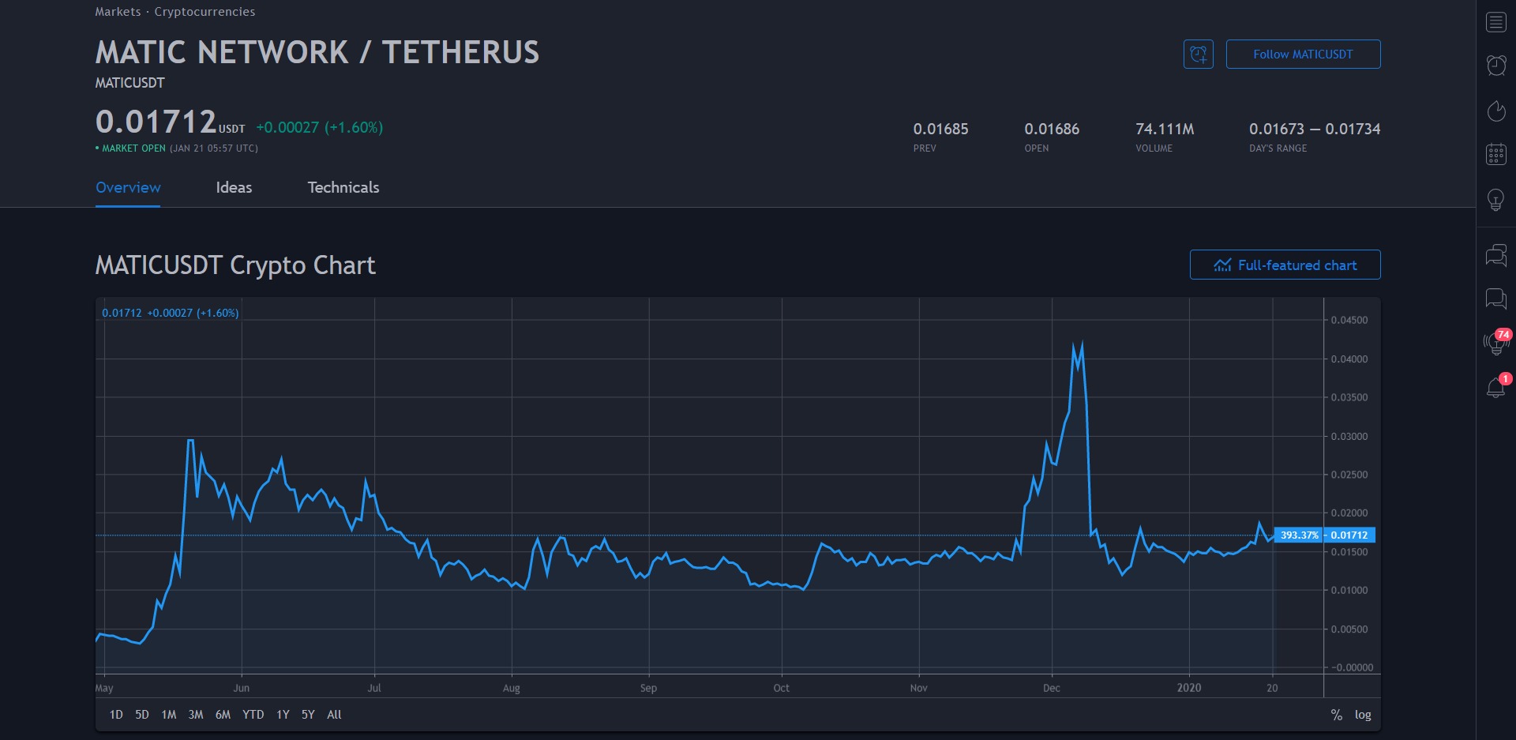Screen dimensions: 1516x740
Task: Select the All time range
Action: [334, 715]
